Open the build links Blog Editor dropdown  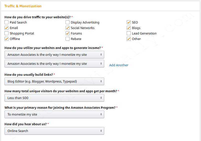point(54,81)
